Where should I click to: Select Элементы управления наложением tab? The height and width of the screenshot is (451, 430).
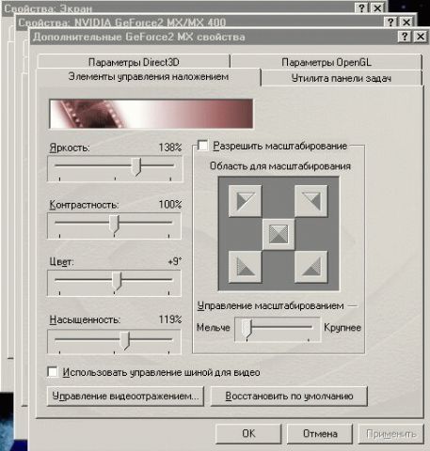(x=148, y=77)
